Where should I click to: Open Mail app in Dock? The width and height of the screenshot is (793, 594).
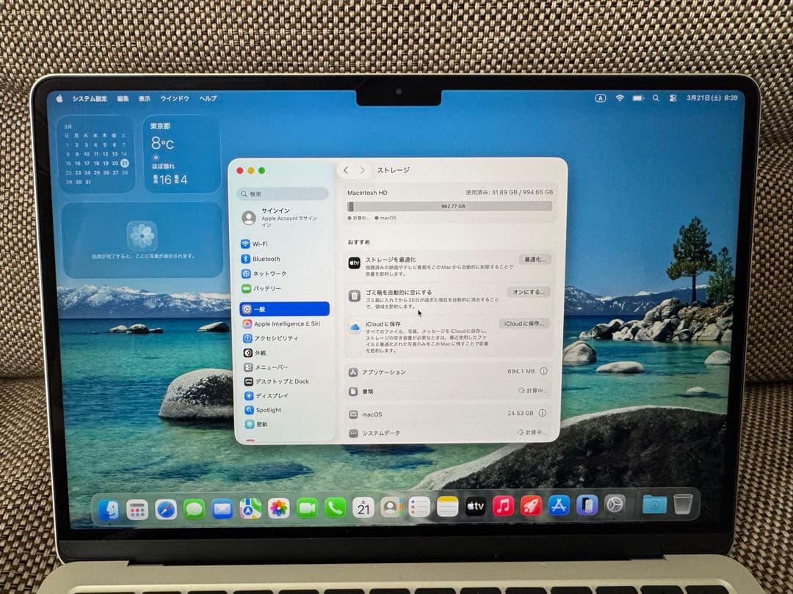(222, 509)
